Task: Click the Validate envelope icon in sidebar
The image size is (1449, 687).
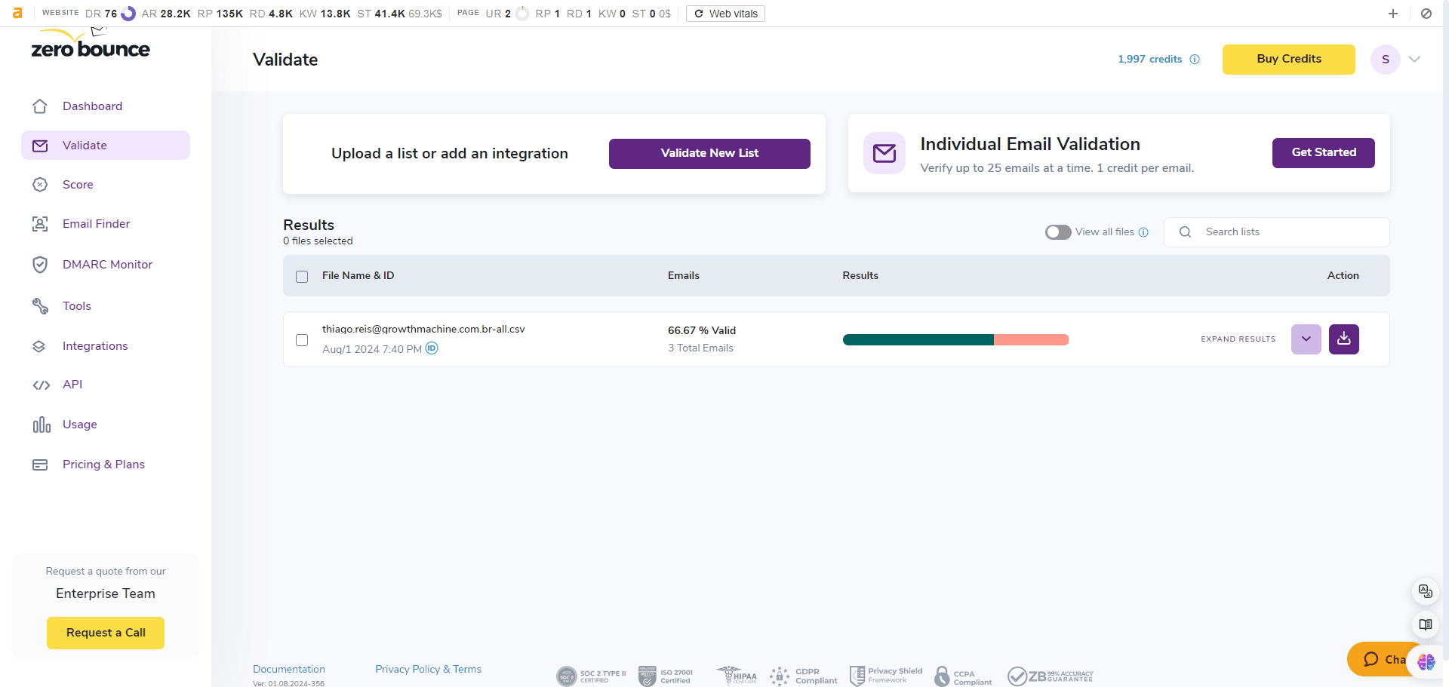Action: tap(40, 146)
